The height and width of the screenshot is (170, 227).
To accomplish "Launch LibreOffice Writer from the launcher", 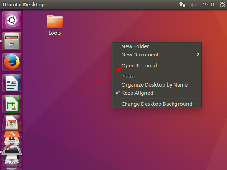I will [12, 83].
